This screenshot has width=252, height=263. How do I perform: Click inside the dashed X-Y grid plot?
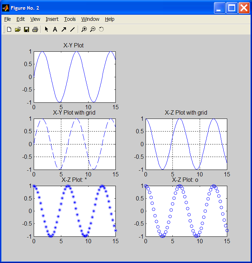click(75, 144)
